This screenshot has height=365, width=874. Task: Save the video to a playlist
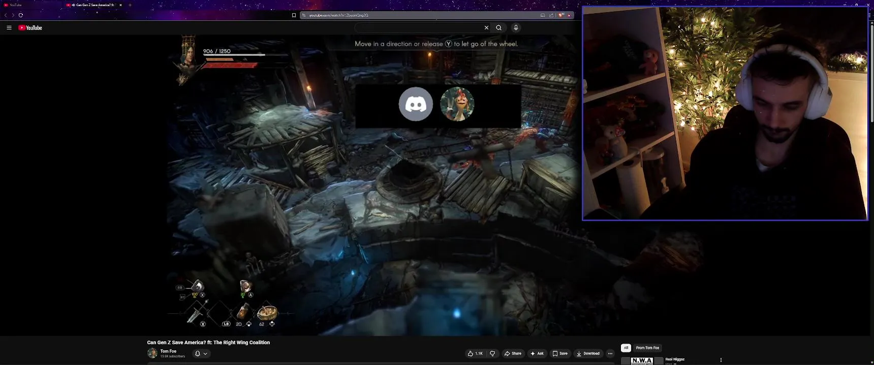tap(560, 353)
